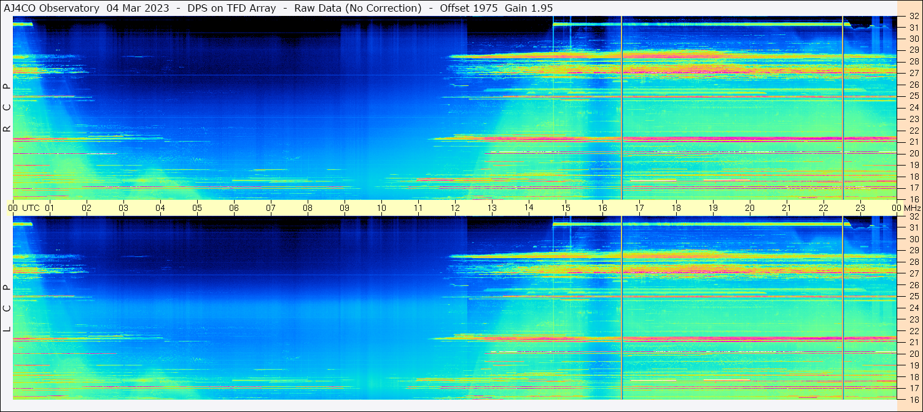Select the 14 hour mark on UTC axis

529,207
